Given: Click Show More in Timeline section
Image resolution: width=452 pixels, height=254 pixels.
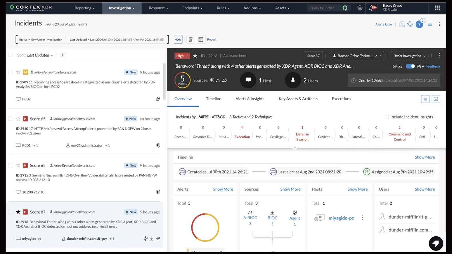Looking at the screenshot, I should tap(425, 157).
